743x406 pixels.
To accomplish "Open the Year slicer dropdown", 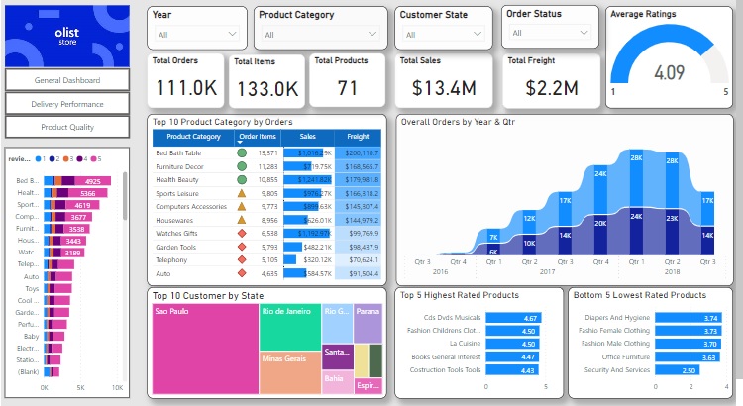I will 196,35.
